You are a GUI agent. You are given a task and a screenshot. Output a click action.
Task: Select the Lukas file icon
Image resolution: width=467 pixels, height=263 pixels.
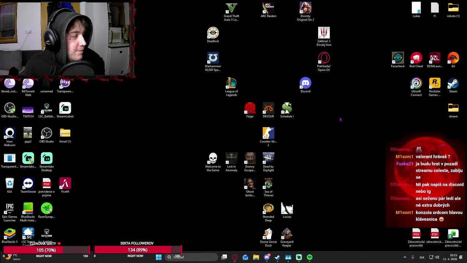pyautogui.click(x=416, y=10)
